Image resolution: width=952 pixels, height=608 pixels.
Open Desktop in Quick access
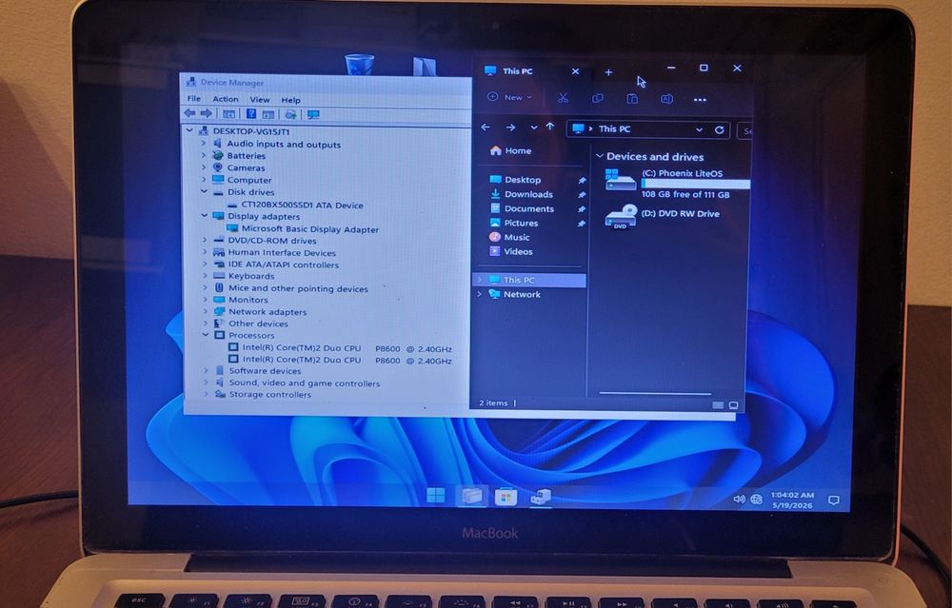click(515, 180)
